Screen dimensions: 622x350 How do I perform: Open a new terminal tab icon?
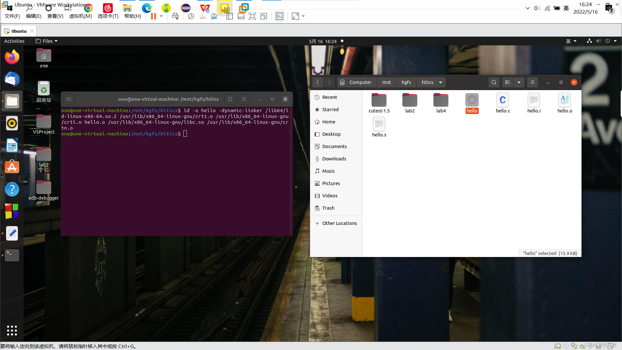coord(69,99)
